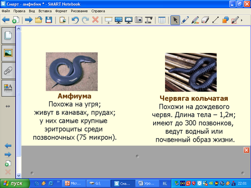The image size is (251, 188).
Task: Select the Creative Pen tool
Action: (195, 20)
